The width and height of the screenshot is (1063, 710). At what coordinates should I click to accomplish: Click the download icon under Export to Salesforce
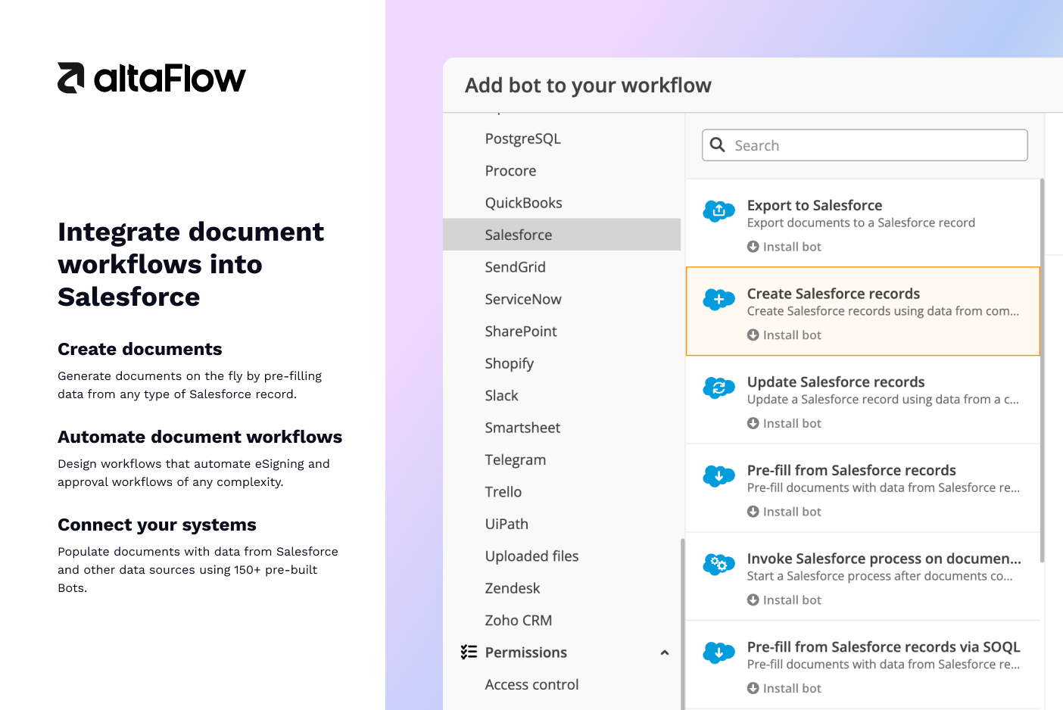pos(753,247)
